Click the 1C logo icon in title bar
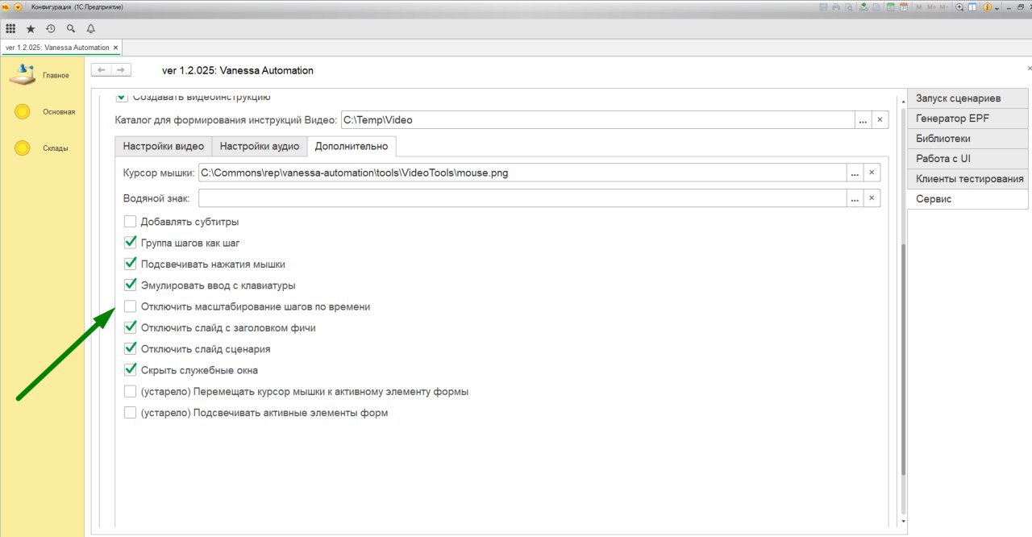 5,6
